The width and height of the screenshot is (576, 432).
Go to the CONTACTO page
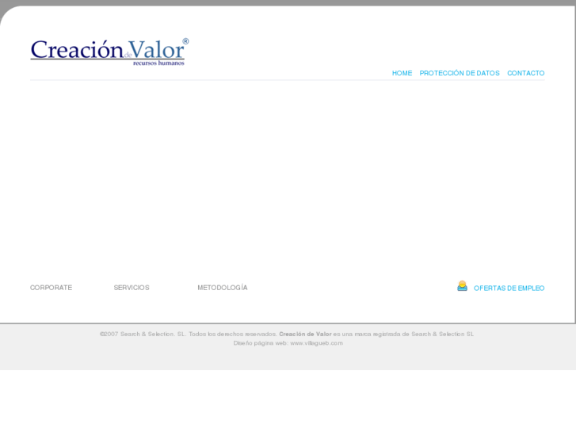coord(525,73)
